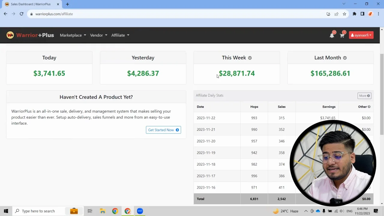Click the browser forward arrow

[x=13, y=14]
